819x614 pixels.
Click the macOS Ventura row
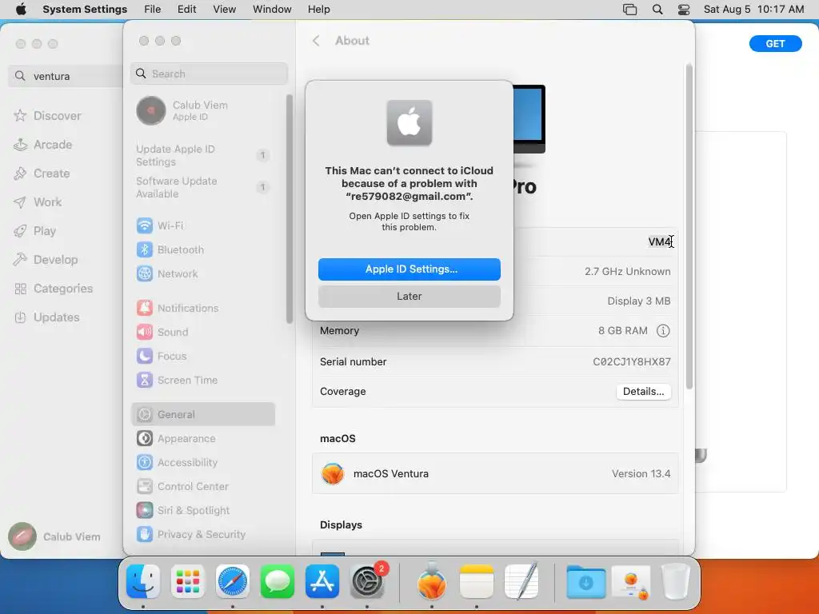pyautogui.click(x=495, y=473)
